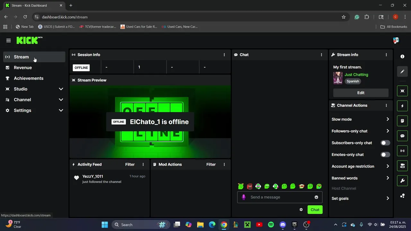Open Followers-only chat options
The image size is (411, 231).
[x=361, y=131]
